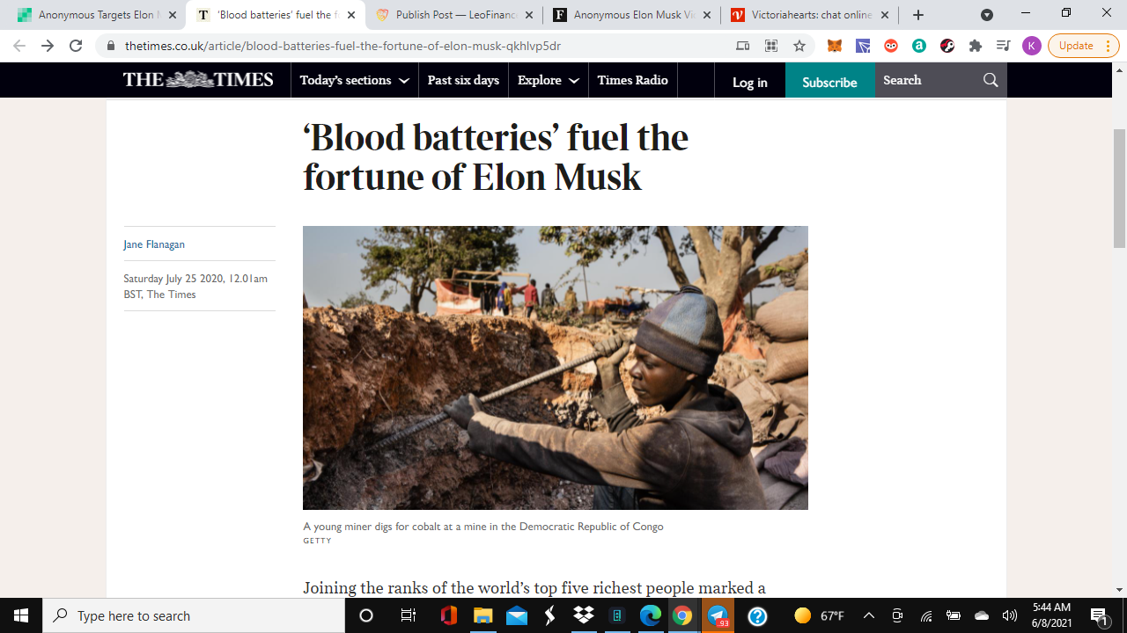The width and height of the screenshot is (1127, 633).
Task: Bookmark this page with the star icon
Action: pos(799,46)
